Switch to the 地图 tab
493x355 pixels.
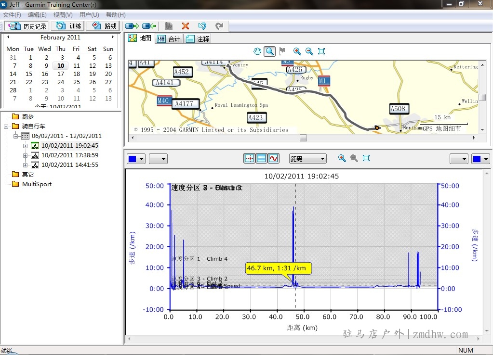pyautogui.click(x=140, y=38)
